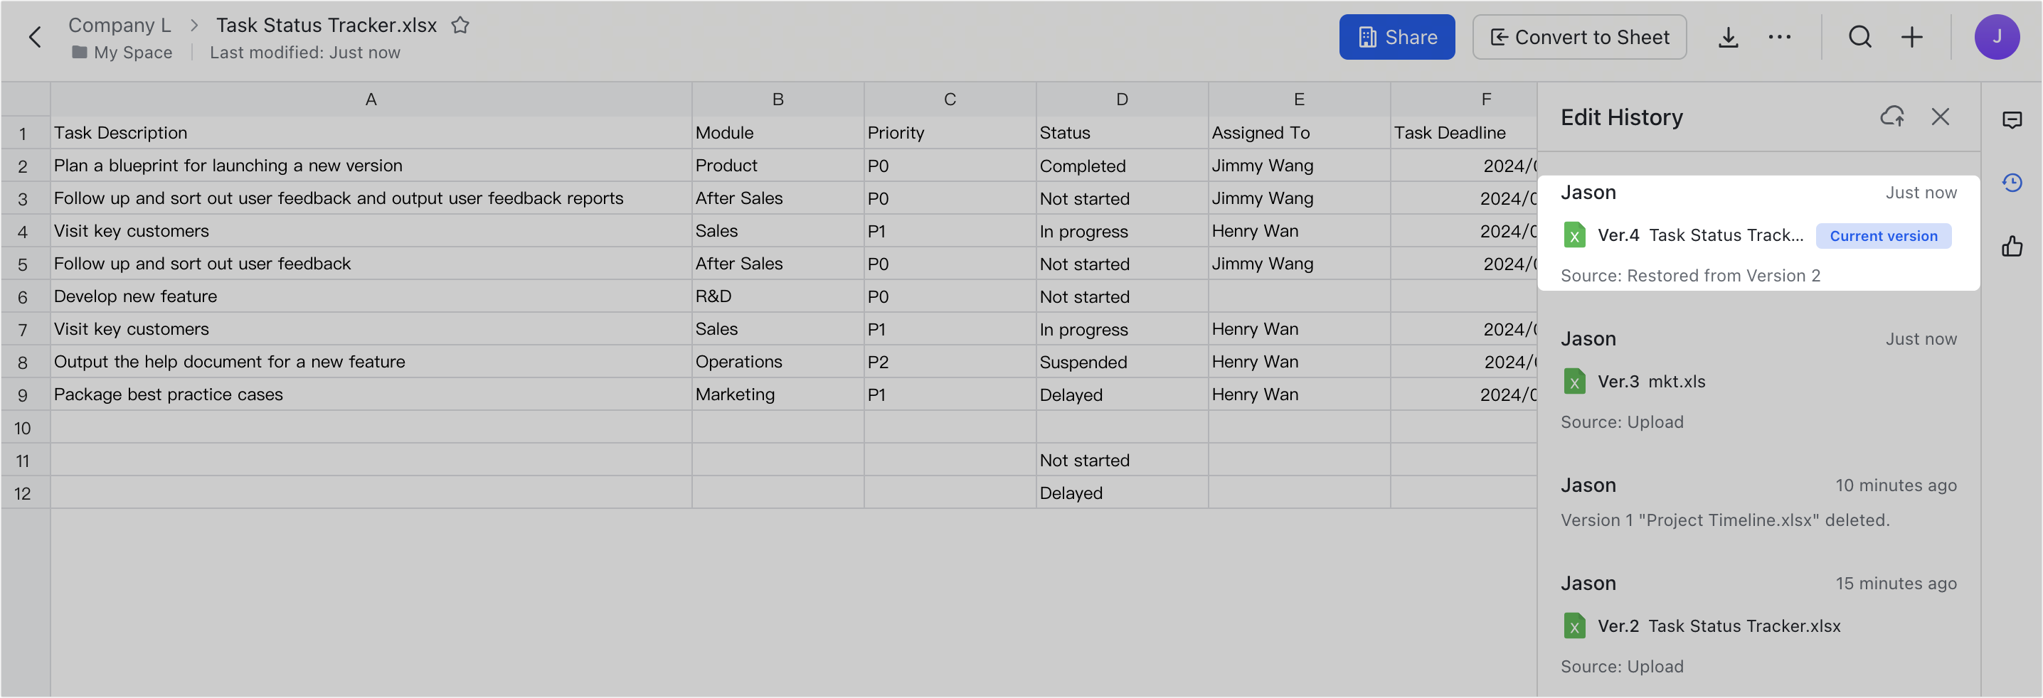
Task: Download the Task Status Tracker file
Action: (1728, 36)
